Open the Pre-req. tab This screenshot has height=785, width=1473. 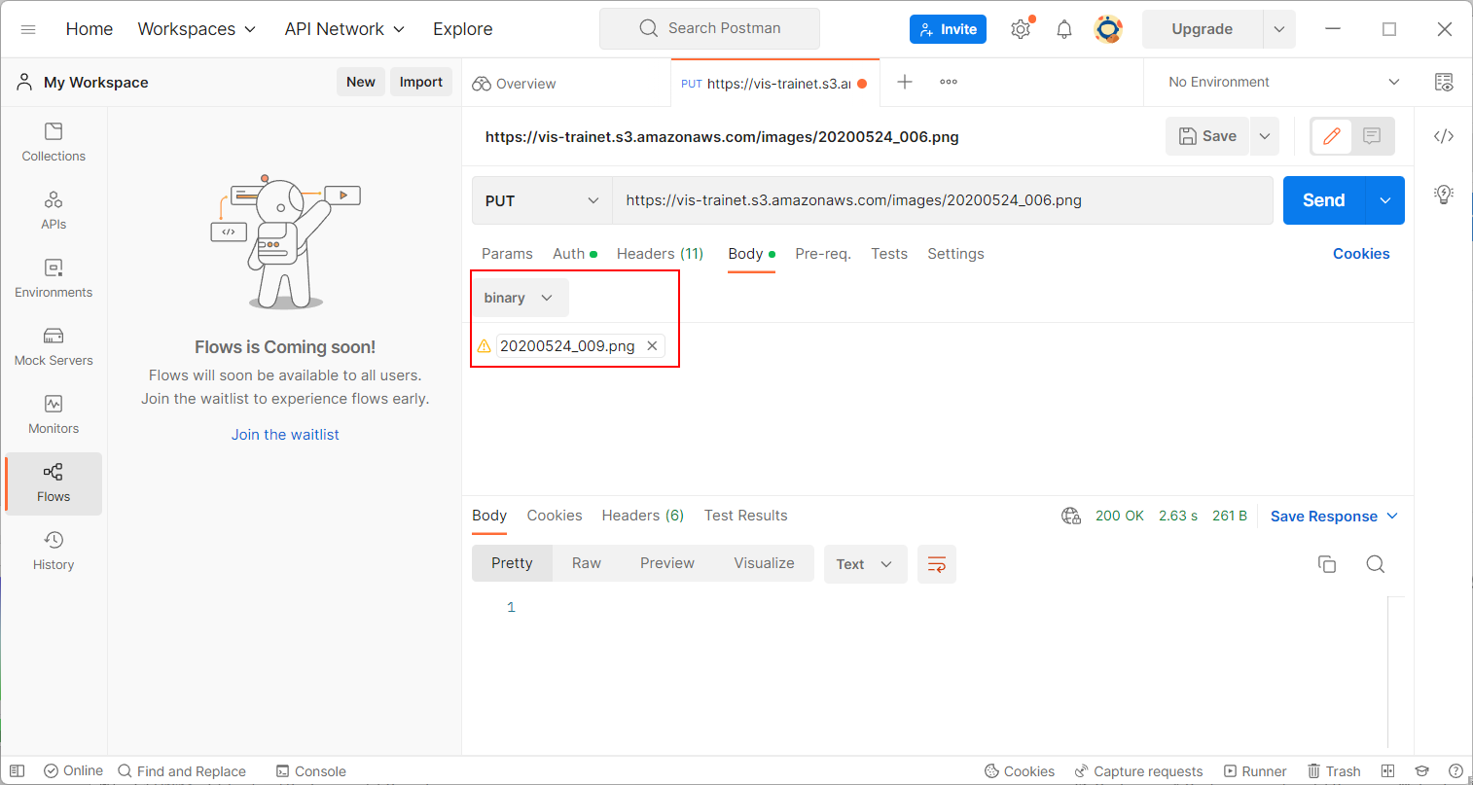click(823, 254)
